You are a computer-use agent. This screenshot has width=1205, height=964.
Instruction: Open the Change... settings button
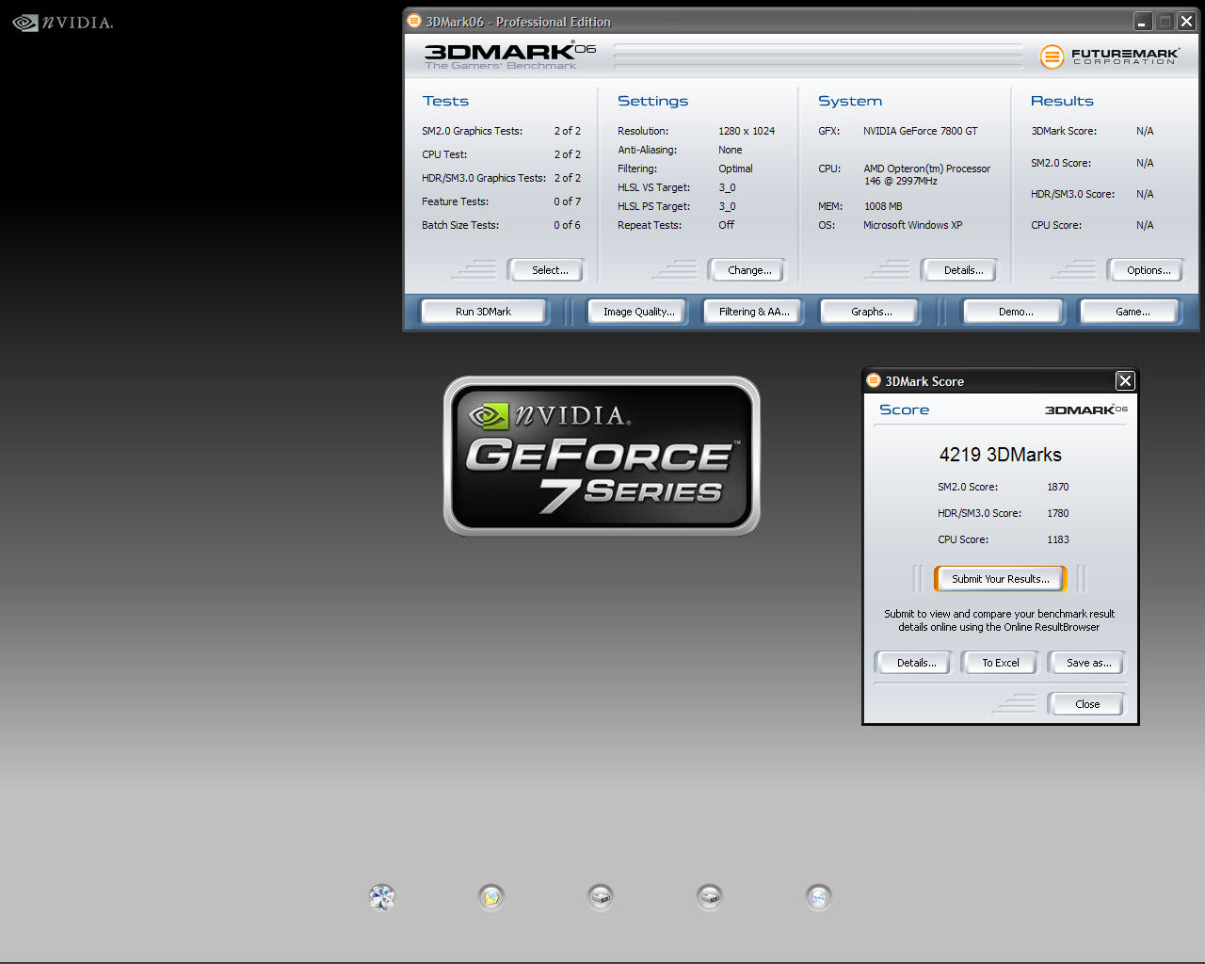pyautogui.click(x=747, y=270)
